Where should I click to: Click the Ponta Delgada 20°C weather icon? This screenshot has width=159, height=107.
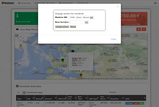pos(33,73)
